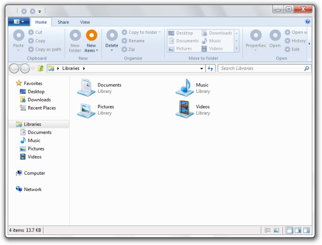The height and width of the screenshot is (245, 322).
Task: Click the Copy command in Clipboard
Action: click(37, 41)
